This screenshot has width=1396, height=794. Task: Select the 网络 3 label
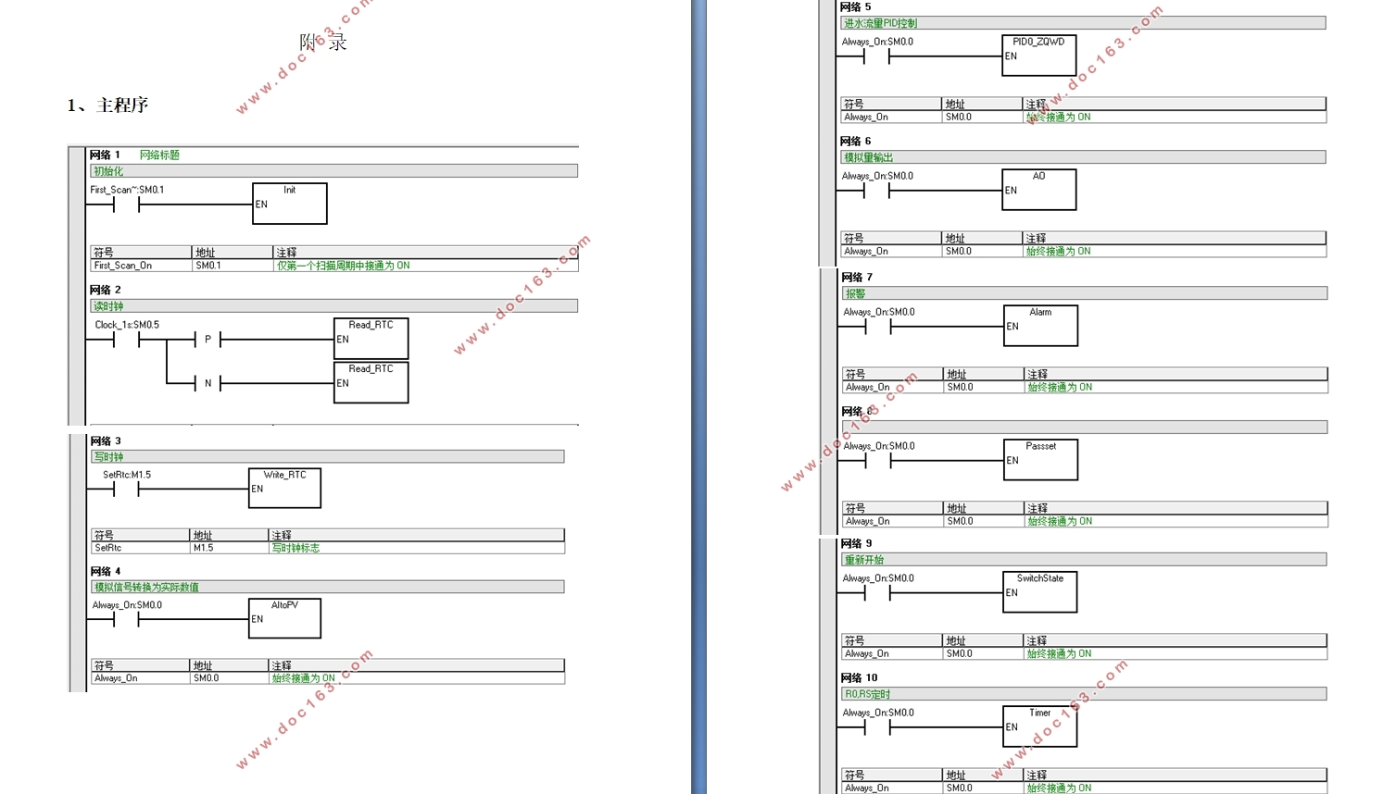tap(106, 440)
